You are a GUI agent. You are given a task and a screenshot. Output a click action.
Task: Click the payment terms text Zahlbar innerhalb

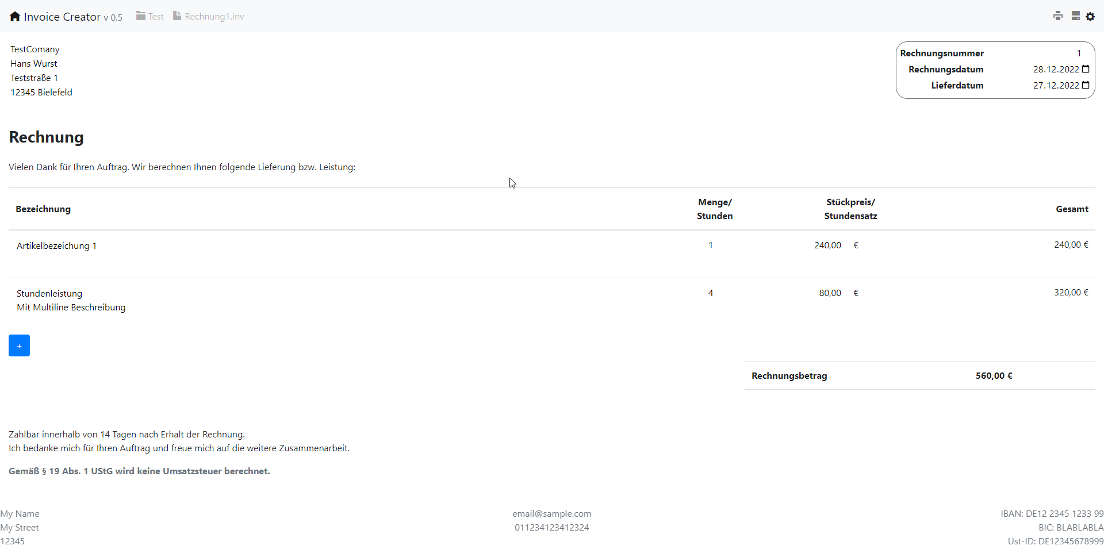[126, 435]
